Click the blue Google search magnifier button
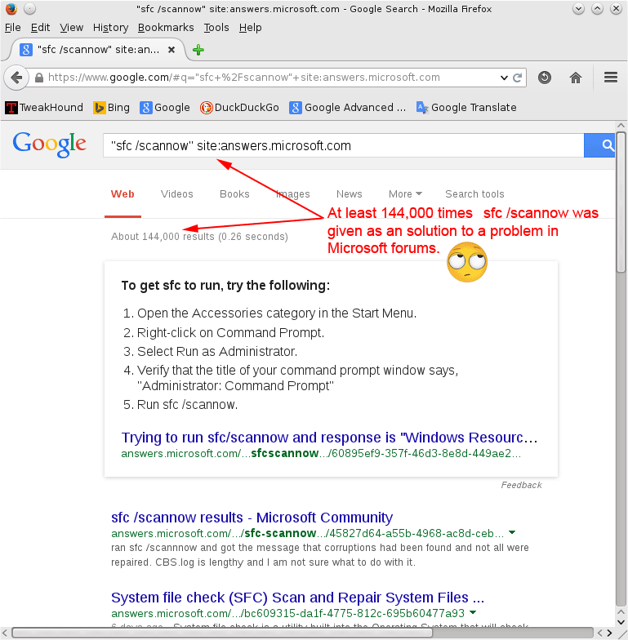Screen dimensions: 628x640 pos(607,145)
